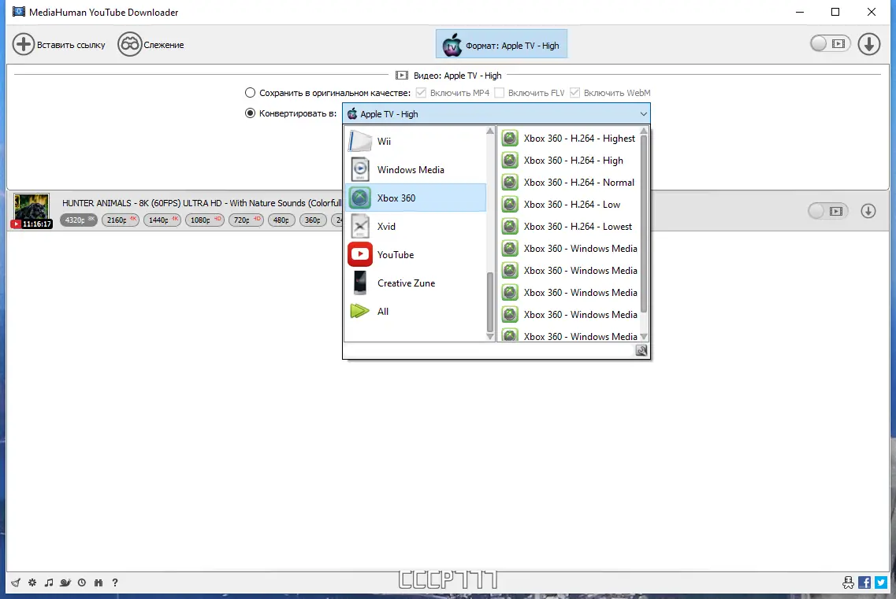The height and width of the screenshot is (599, 896).
Task: Select 480p quality pill
Action: pyautogui.click(x=281, y=220)
